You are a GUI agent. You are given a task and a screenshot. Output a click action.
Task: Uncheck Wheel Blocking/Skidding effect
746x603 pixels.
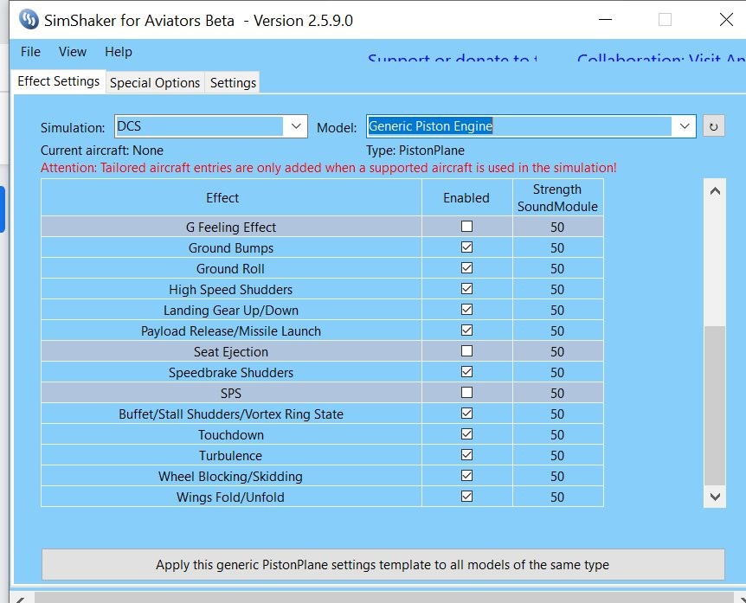point(466,476)
